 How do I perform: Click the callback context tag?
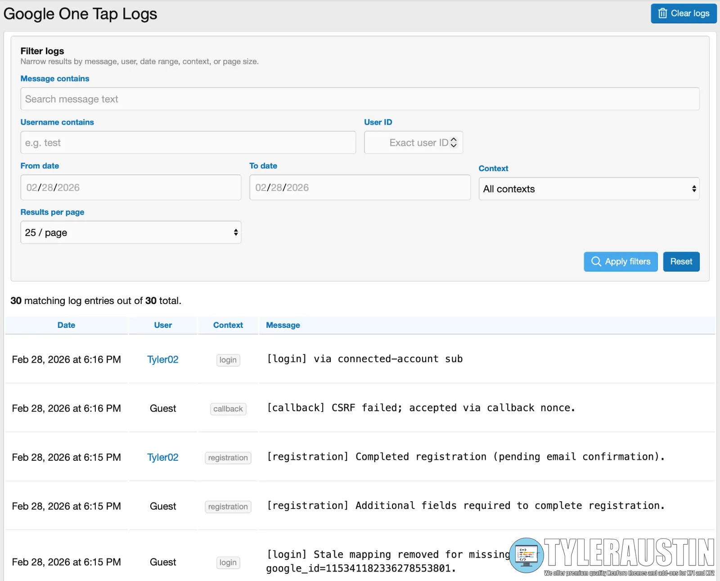228,409
